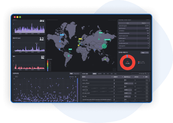173x123 pixels.
Task: Toggle the Mobile legend entry in donut chart
Action: (141, 63)
